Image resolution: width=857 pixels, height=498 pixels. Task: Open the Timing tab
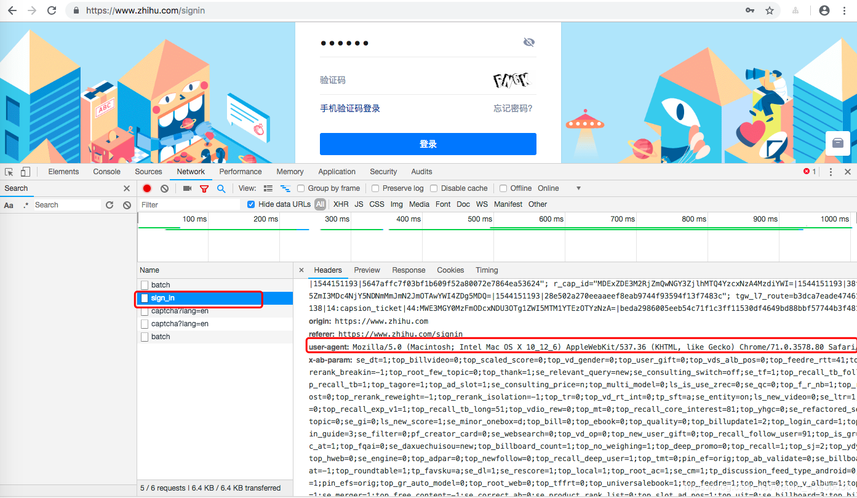click(x=487, y=270)
